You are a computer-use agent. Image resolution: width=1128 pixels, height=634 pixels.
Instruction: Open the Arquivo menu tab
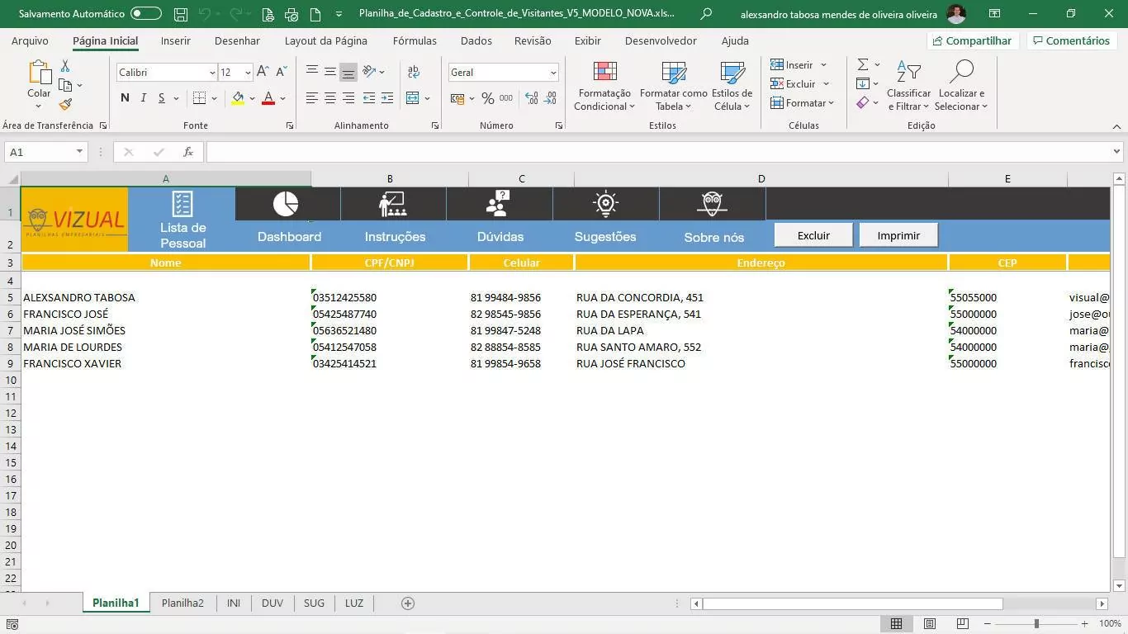pyautogui.click(x=30, y=40)
